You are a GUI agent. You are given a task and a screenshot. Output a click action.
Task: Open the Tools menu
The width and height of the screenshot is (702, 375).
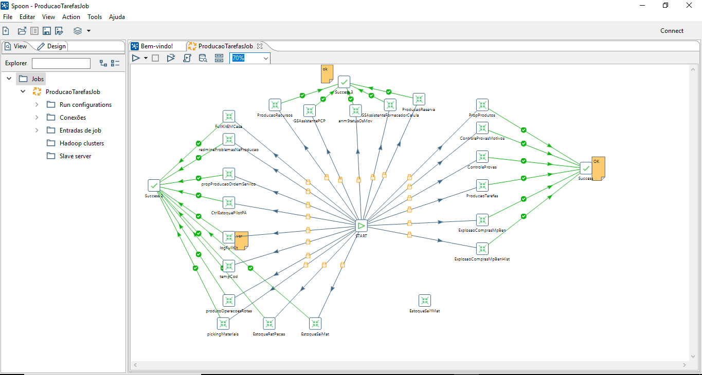pos(95,16)
